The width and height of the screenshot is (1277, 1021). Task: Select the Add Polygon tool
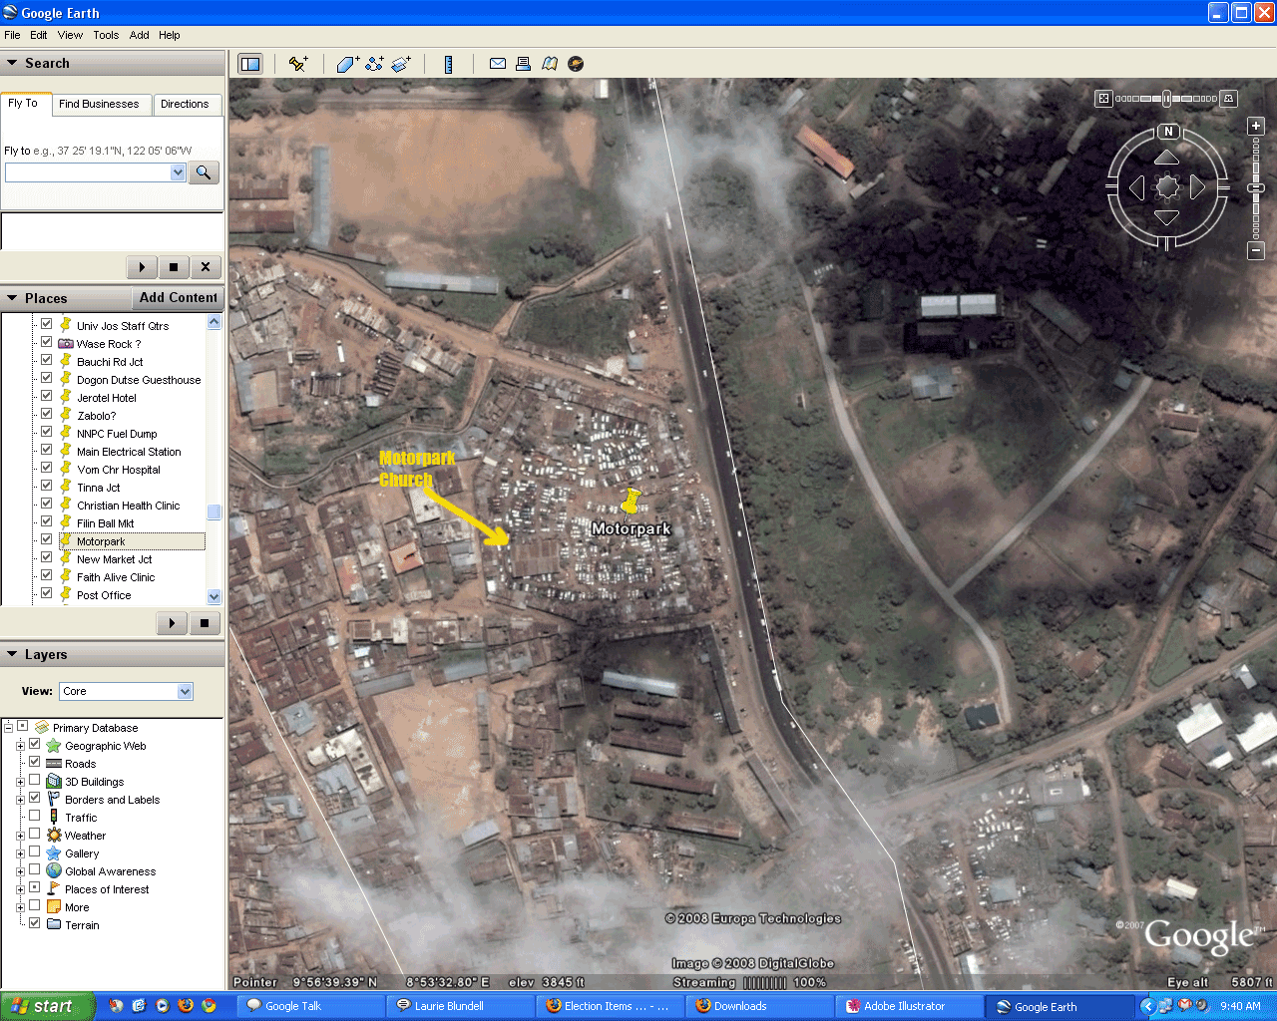click(x=346, y=64)
